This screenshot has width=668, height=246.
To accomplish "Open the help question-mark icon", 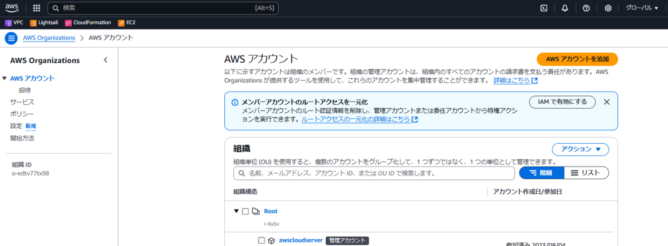I will [x=586, y=8].
